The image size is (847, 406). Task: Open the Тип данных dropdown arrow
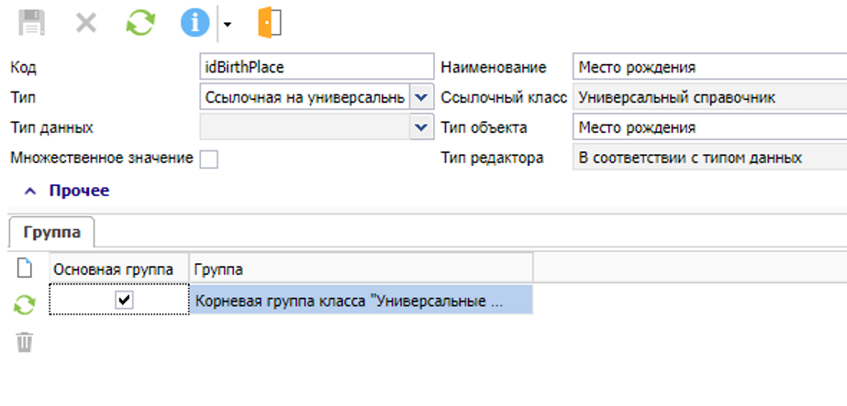coord(420,127)
